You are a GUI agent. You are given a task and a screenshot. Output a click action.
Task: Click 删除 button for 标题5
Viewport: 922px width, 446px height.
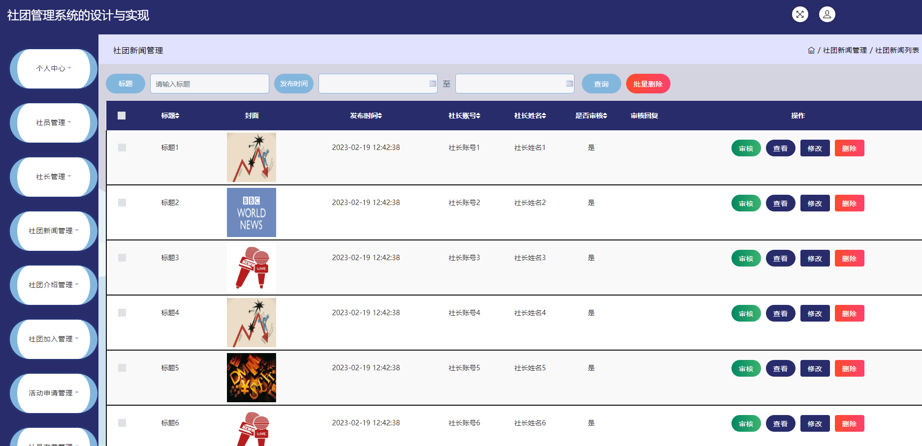[850, 368]
